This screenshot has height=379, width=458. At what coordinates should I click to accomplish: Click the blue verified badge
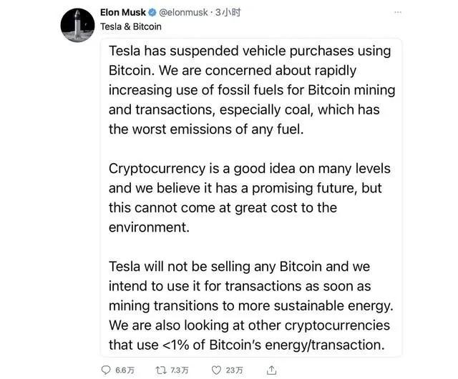152,12
